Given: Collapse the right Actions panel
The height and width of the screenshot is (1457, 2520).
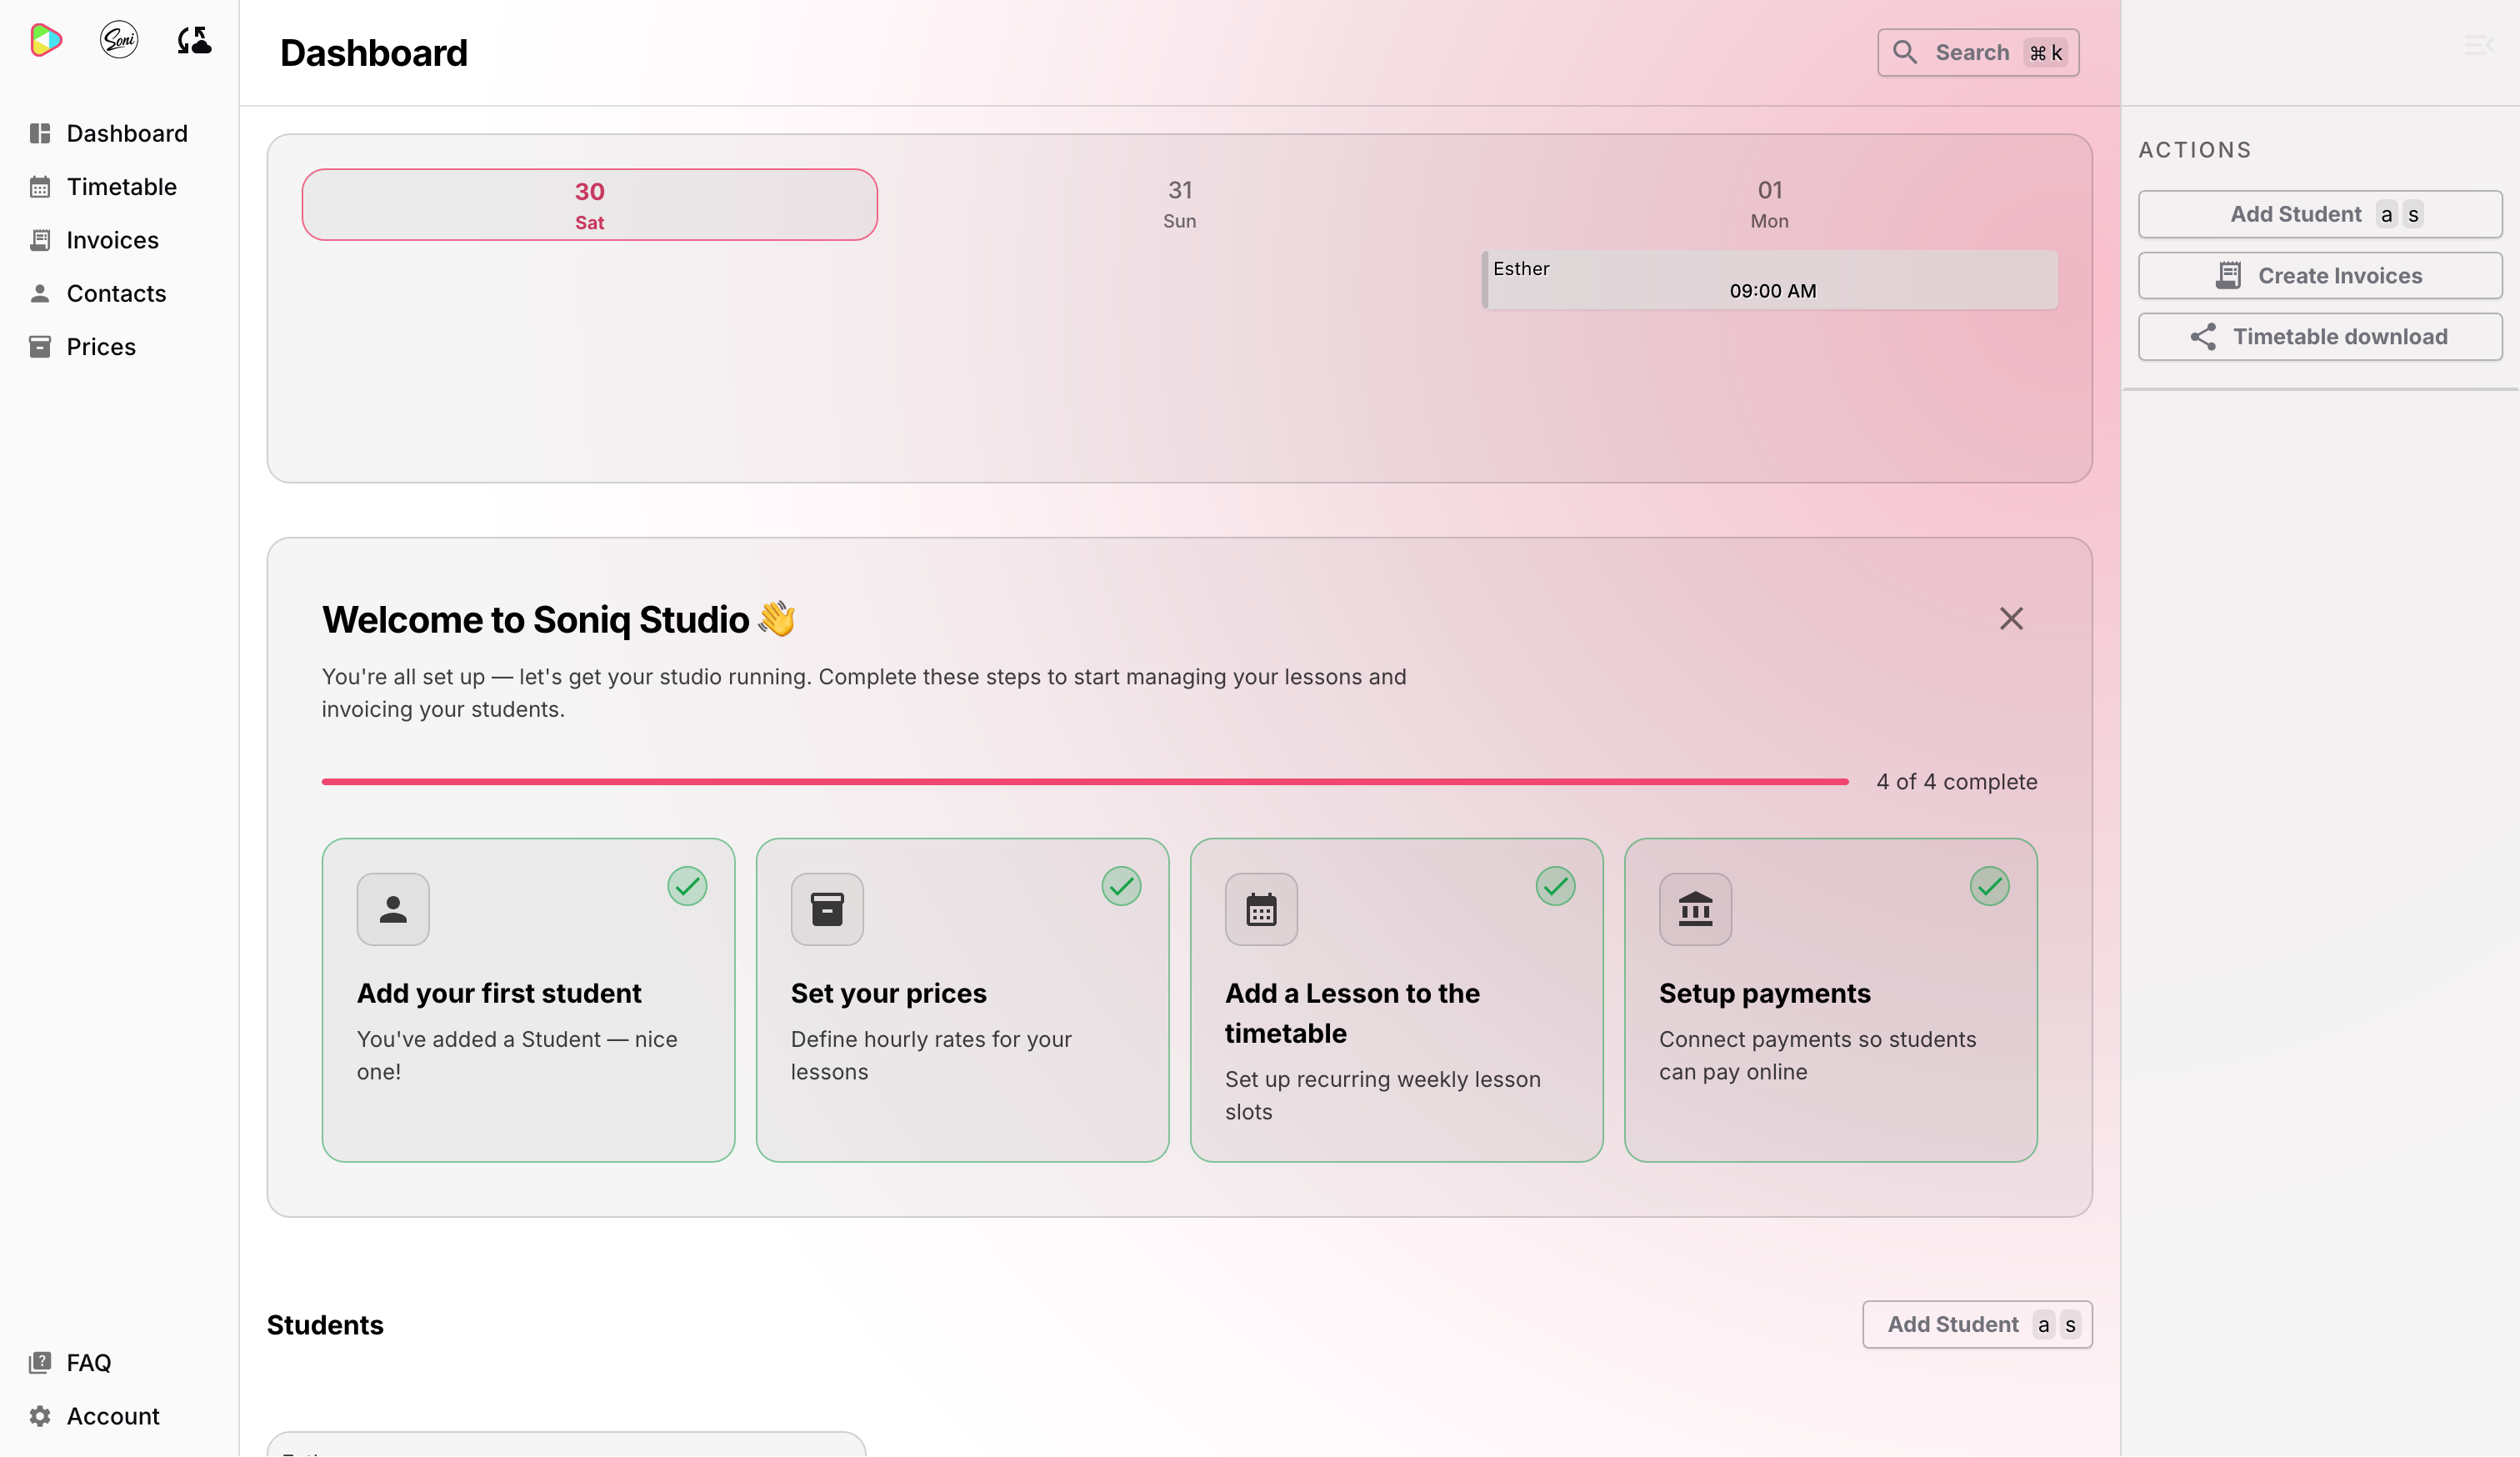Looking at the screenshot, I should tap(2479, 44).
